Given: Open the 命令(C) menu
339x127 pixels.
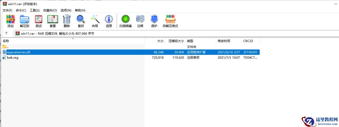Looking at the screenshot, I should coord(21,10).
